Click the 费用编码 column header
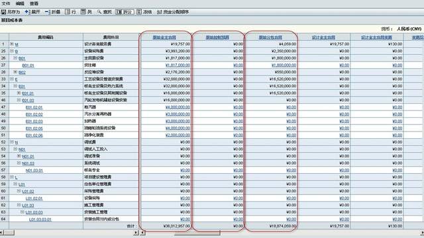The width and height of the screenshot is (424, 238). (46, 37)
